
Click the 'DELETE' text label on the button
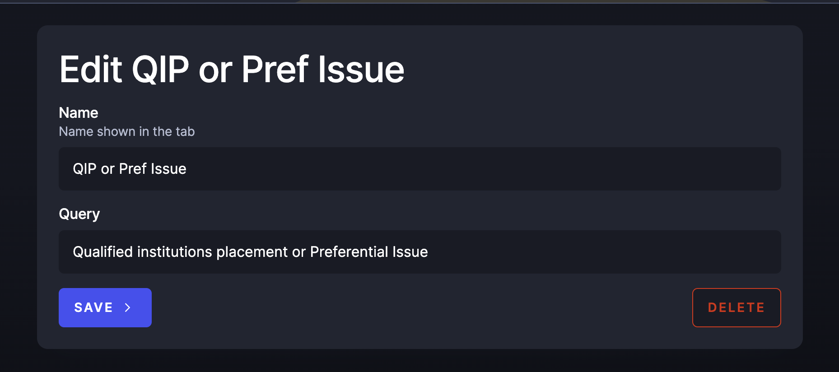[x=736, y=307]
